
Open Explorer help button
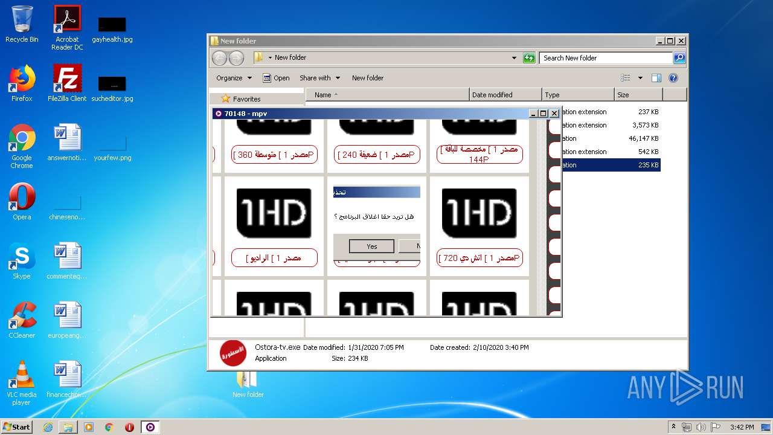click(673, 78)
